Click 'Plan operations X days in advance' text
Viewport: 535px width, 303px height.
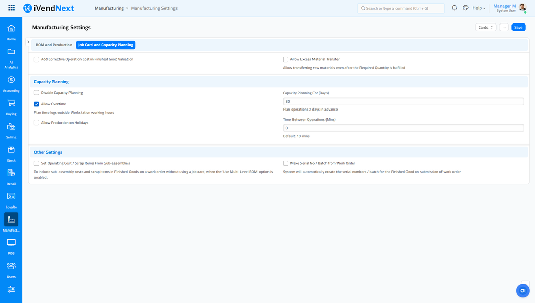click(310, 110)
